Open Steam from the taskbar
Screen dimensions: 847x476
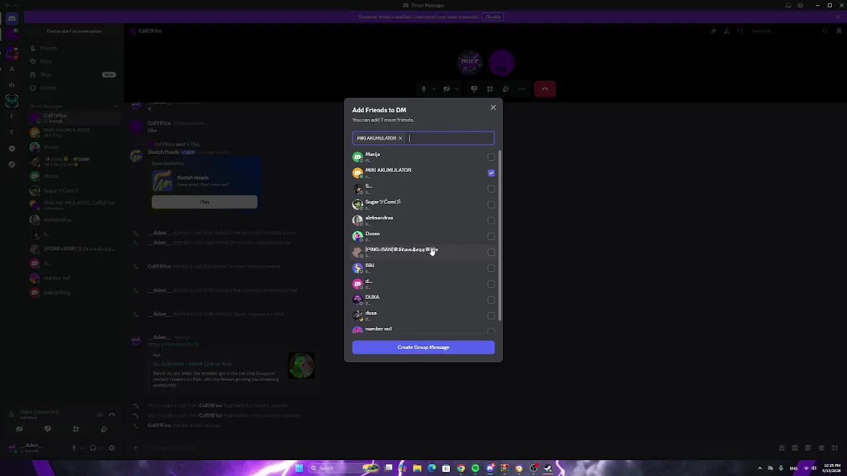click(548, 468)
